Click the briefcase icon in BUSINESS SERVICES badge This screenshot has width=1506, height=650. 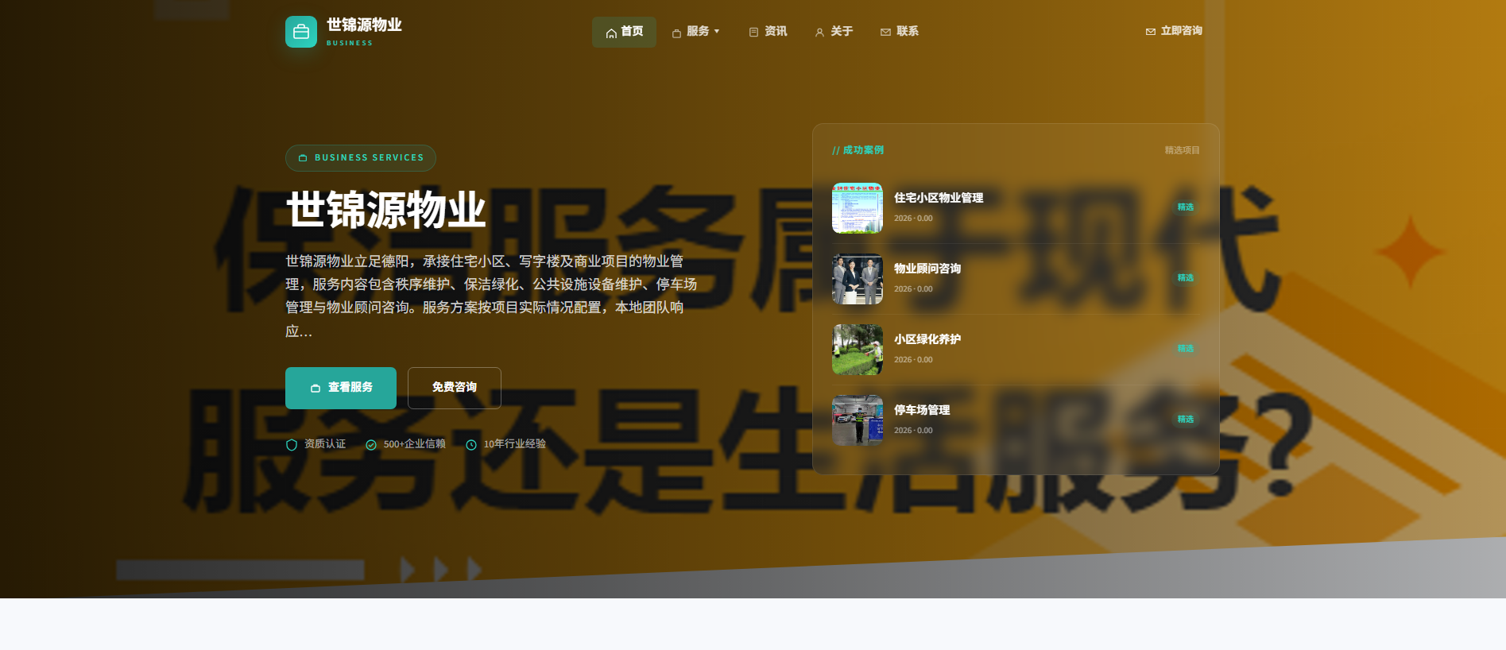click(x=303, y=158)
